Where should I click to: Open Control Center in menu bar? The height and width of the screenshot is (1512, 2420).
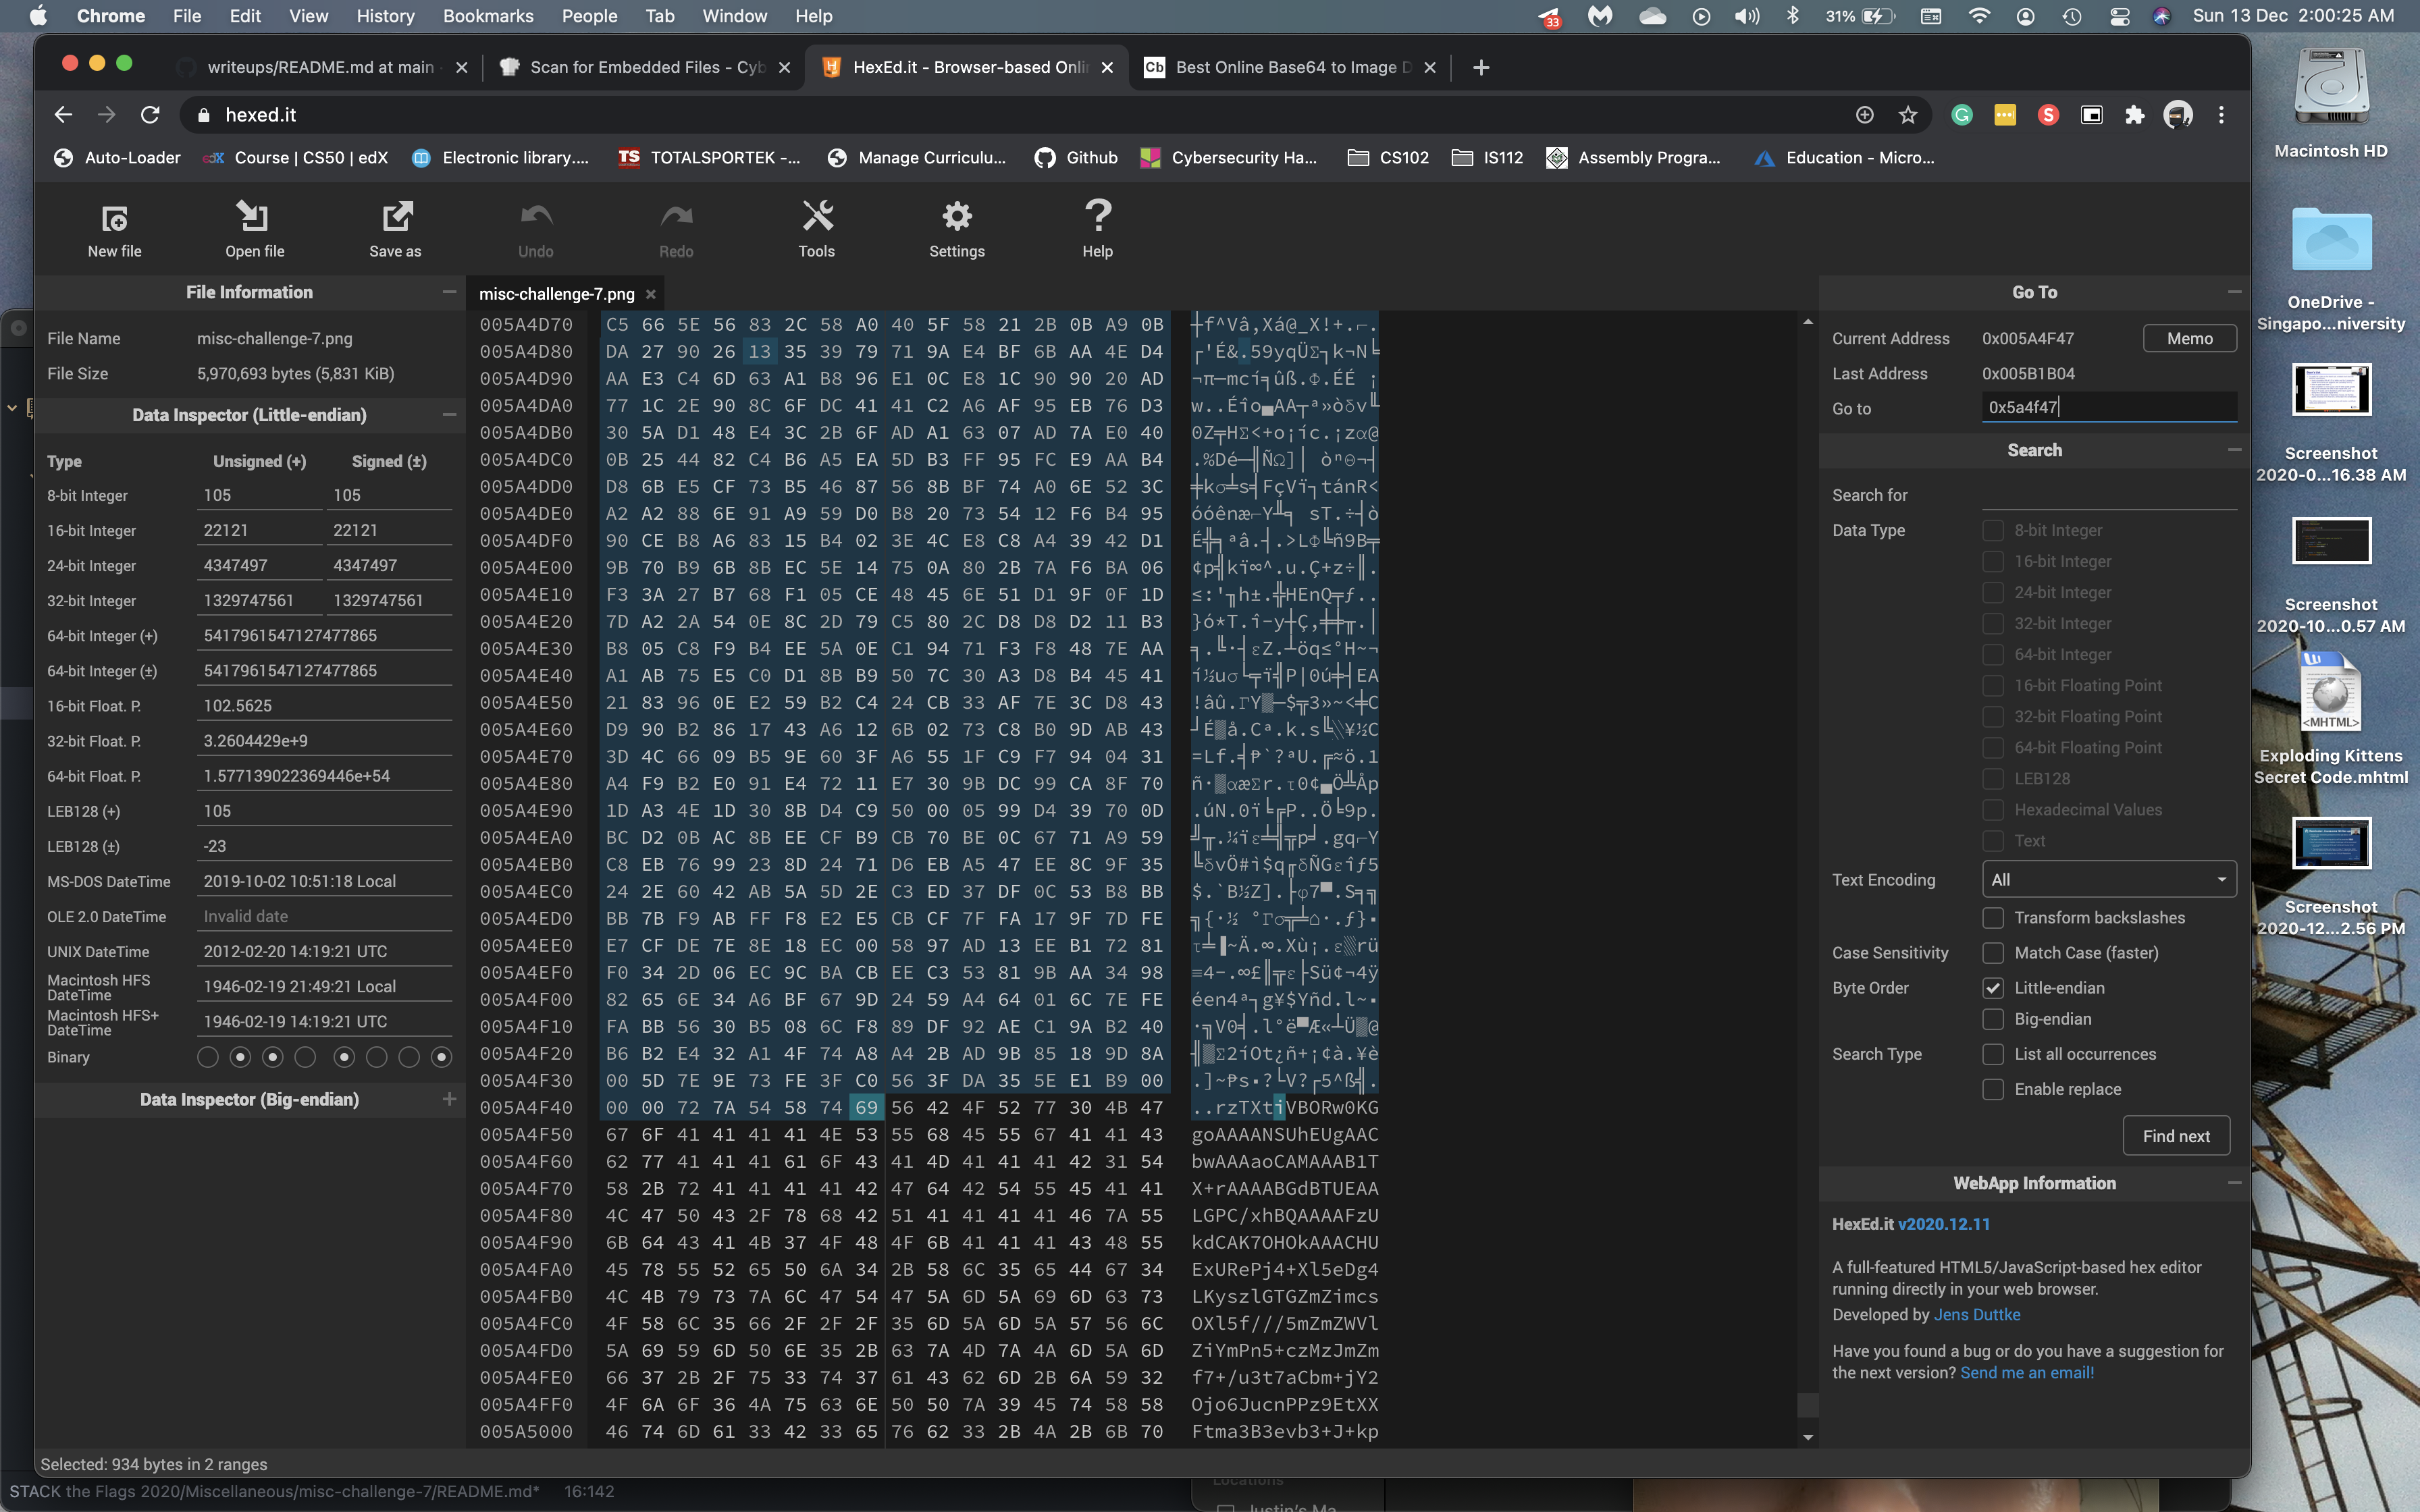(x=2119, y=16)
